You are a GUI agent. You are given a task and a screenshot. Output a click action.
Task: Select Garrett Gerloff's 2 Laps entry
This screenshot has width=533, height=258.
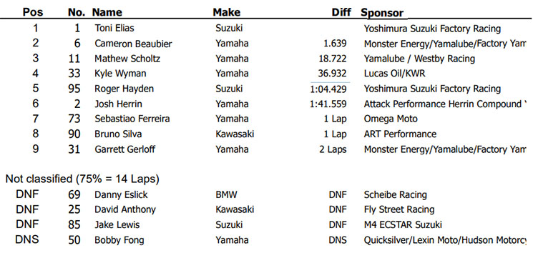coord(333,149)
